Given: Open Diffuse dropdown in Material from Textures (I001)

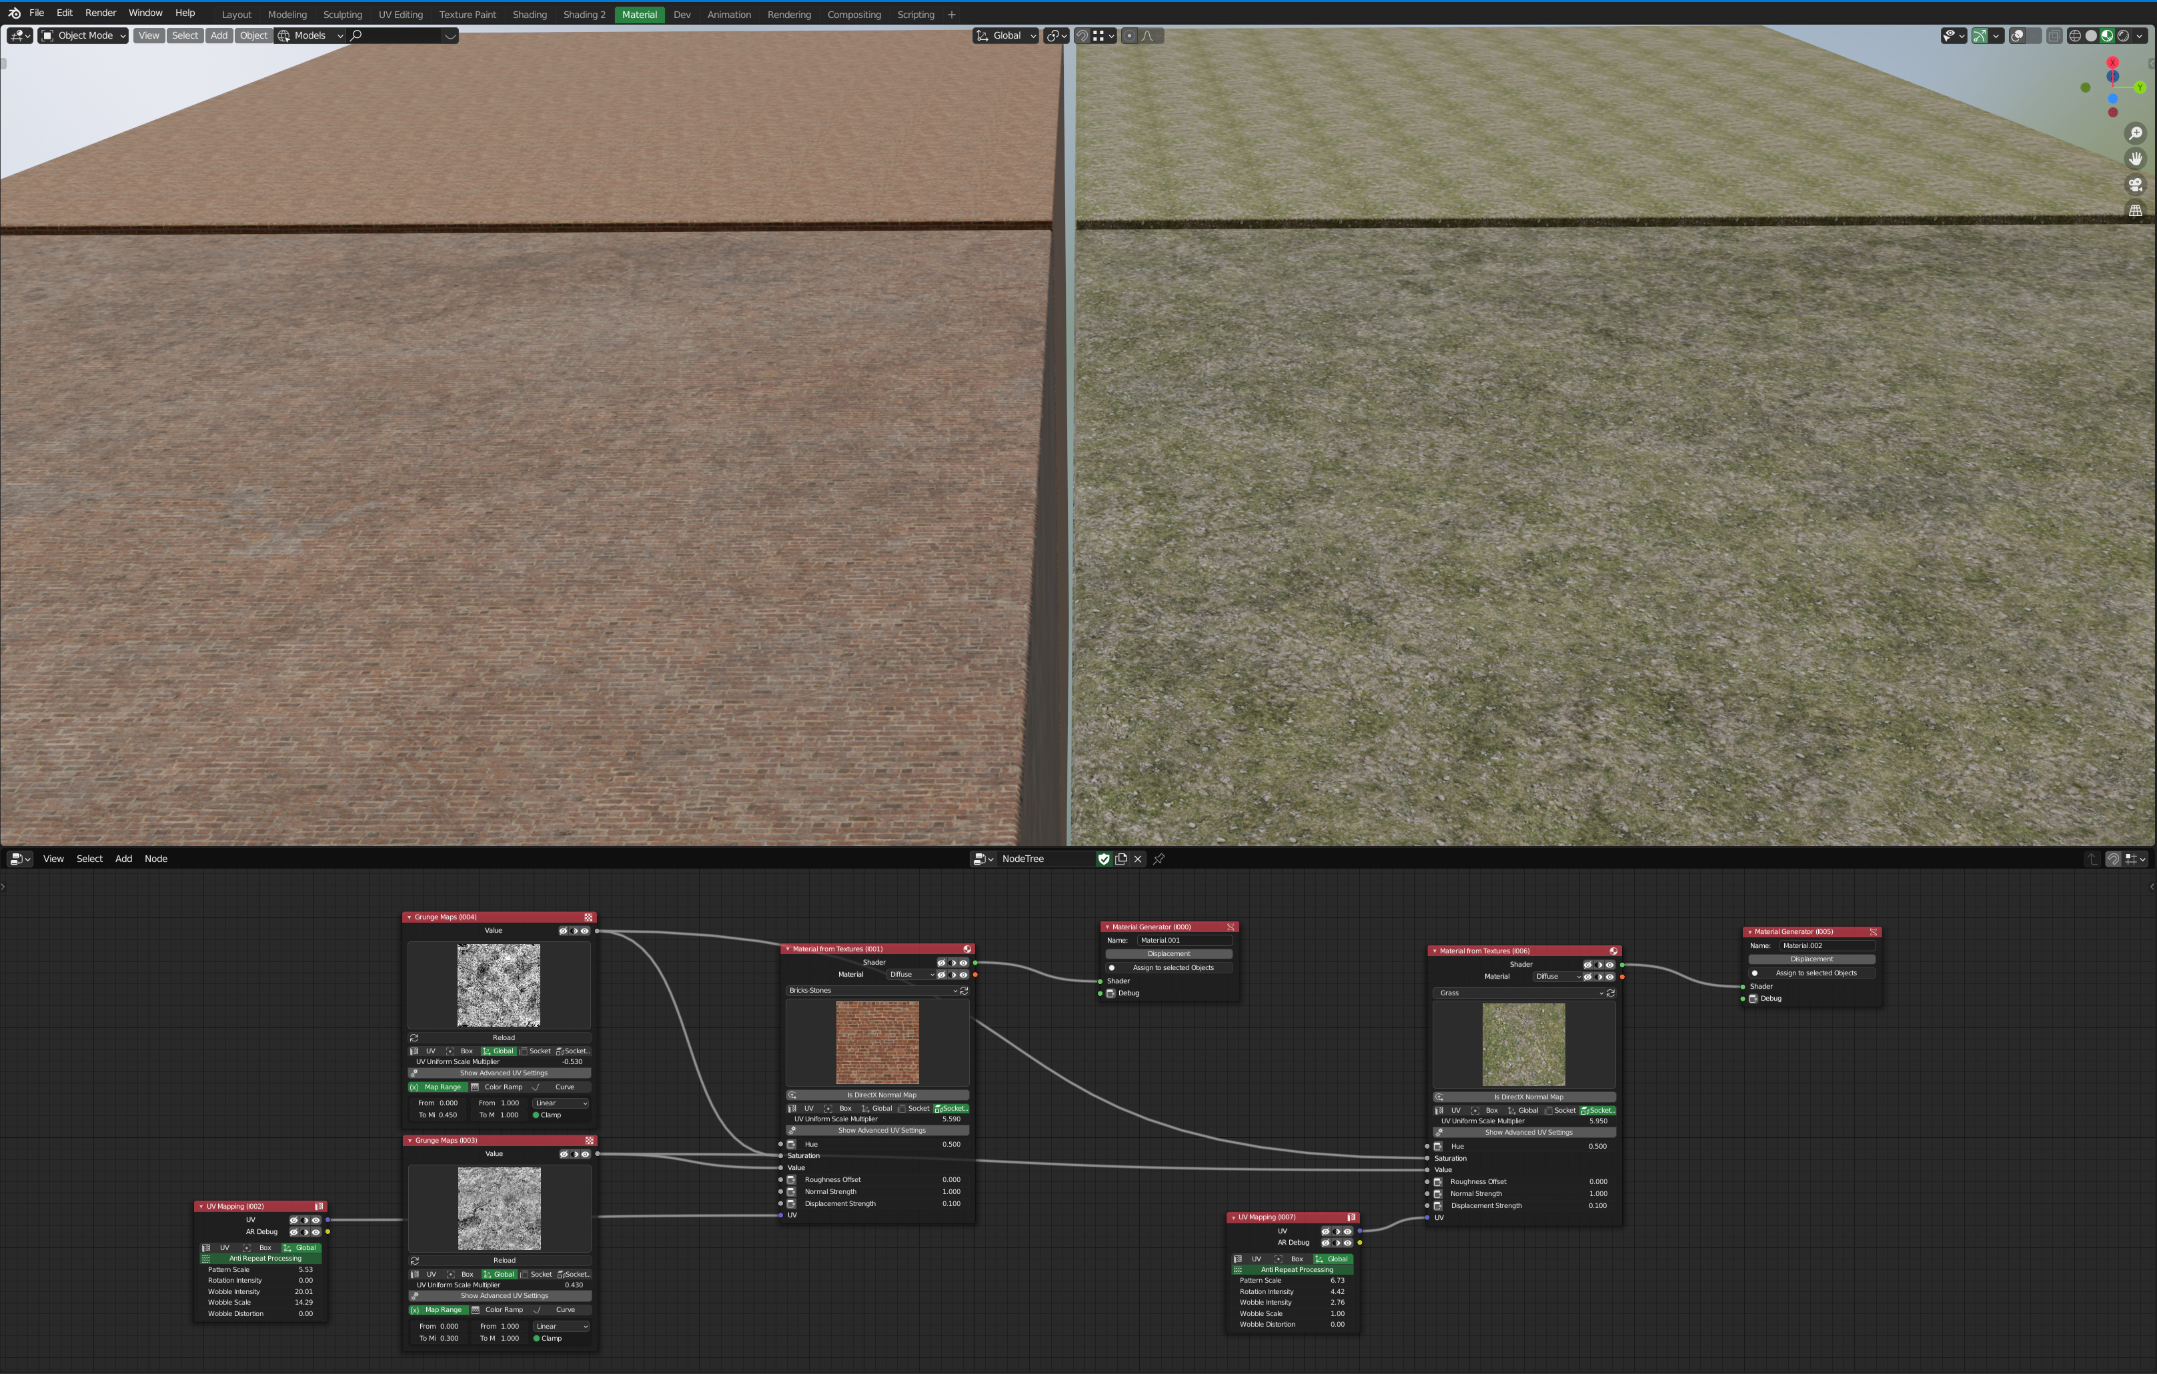Looking at the screenshot, I should tap(910, 975).
